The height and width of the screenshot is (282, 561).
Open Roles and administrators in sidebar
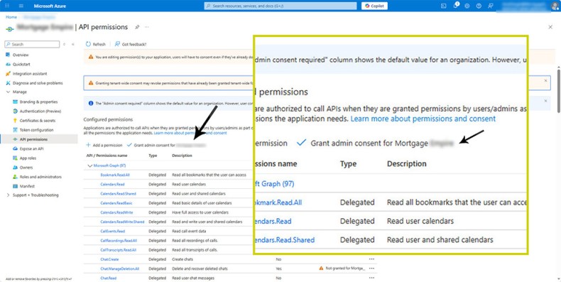click(x=40, y=177)
